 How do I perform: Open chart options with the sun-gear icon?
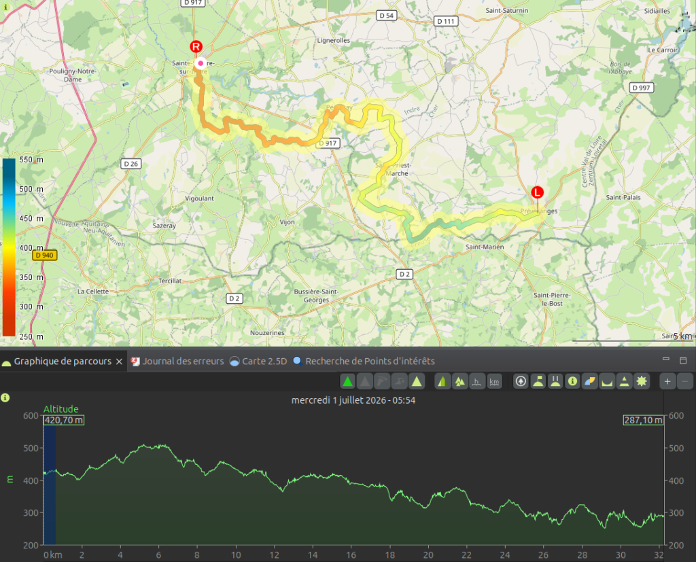642,381
